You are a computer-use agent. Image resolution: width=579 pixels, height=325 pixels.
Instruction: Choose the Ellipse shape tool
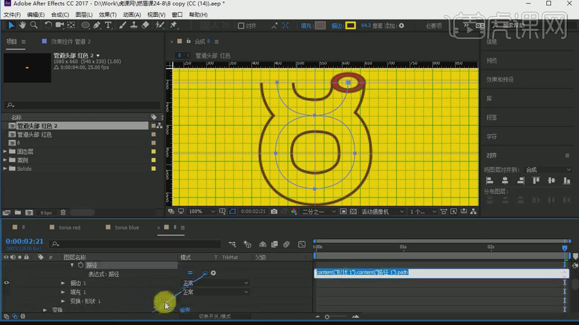(85, 25)
